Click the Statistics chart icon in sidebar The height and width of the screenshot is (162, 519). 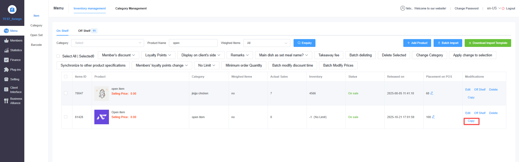(6, 50)
